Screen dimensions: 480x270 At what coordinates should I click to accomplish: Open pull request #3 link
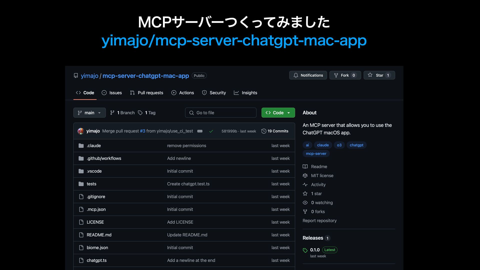[x=142, y=131]
